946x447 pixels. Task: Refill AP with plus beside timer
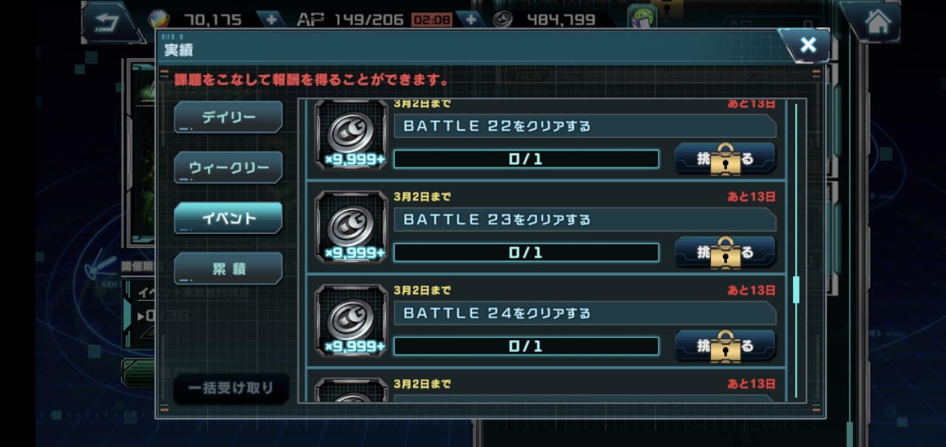point(471,19)
